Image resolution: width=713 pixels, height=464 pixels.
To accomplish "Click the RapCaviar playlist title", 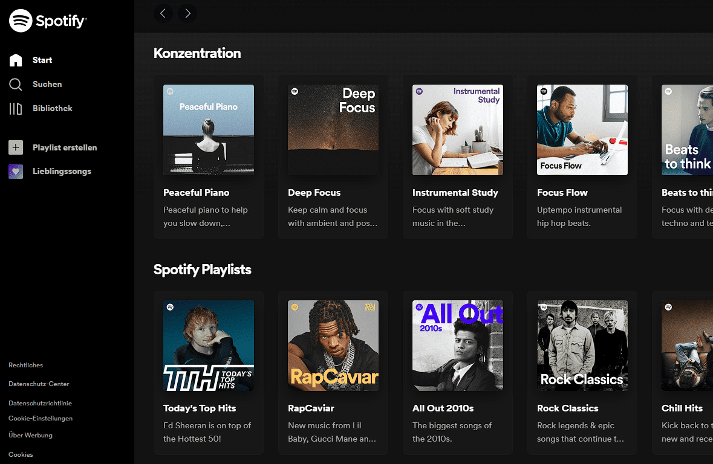I will [x=311, y=408].
